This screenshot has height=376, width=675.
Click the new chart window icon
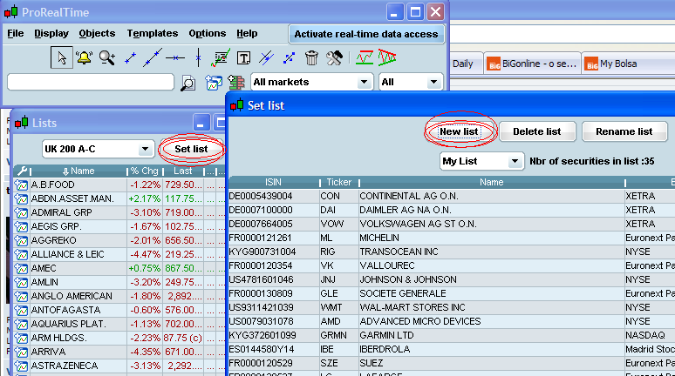(x=214, y=83)
